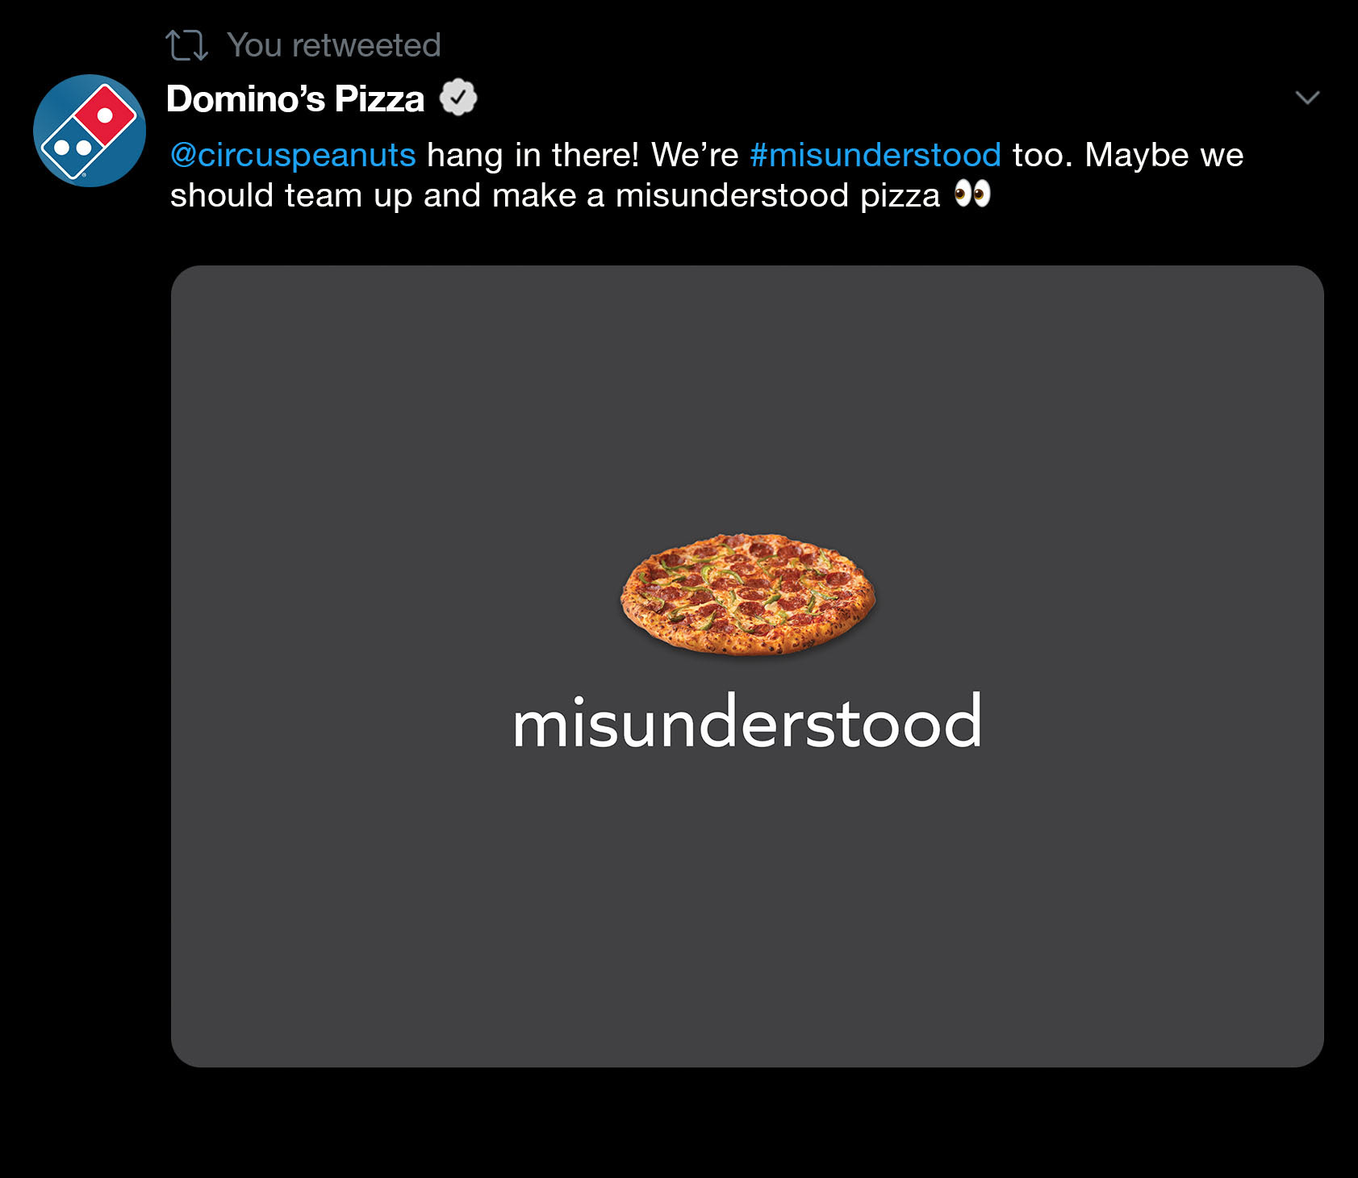Screen dimensions: 1358x1178
Task: Click the verified checkmark badge
Action: [x=458, y=98]
